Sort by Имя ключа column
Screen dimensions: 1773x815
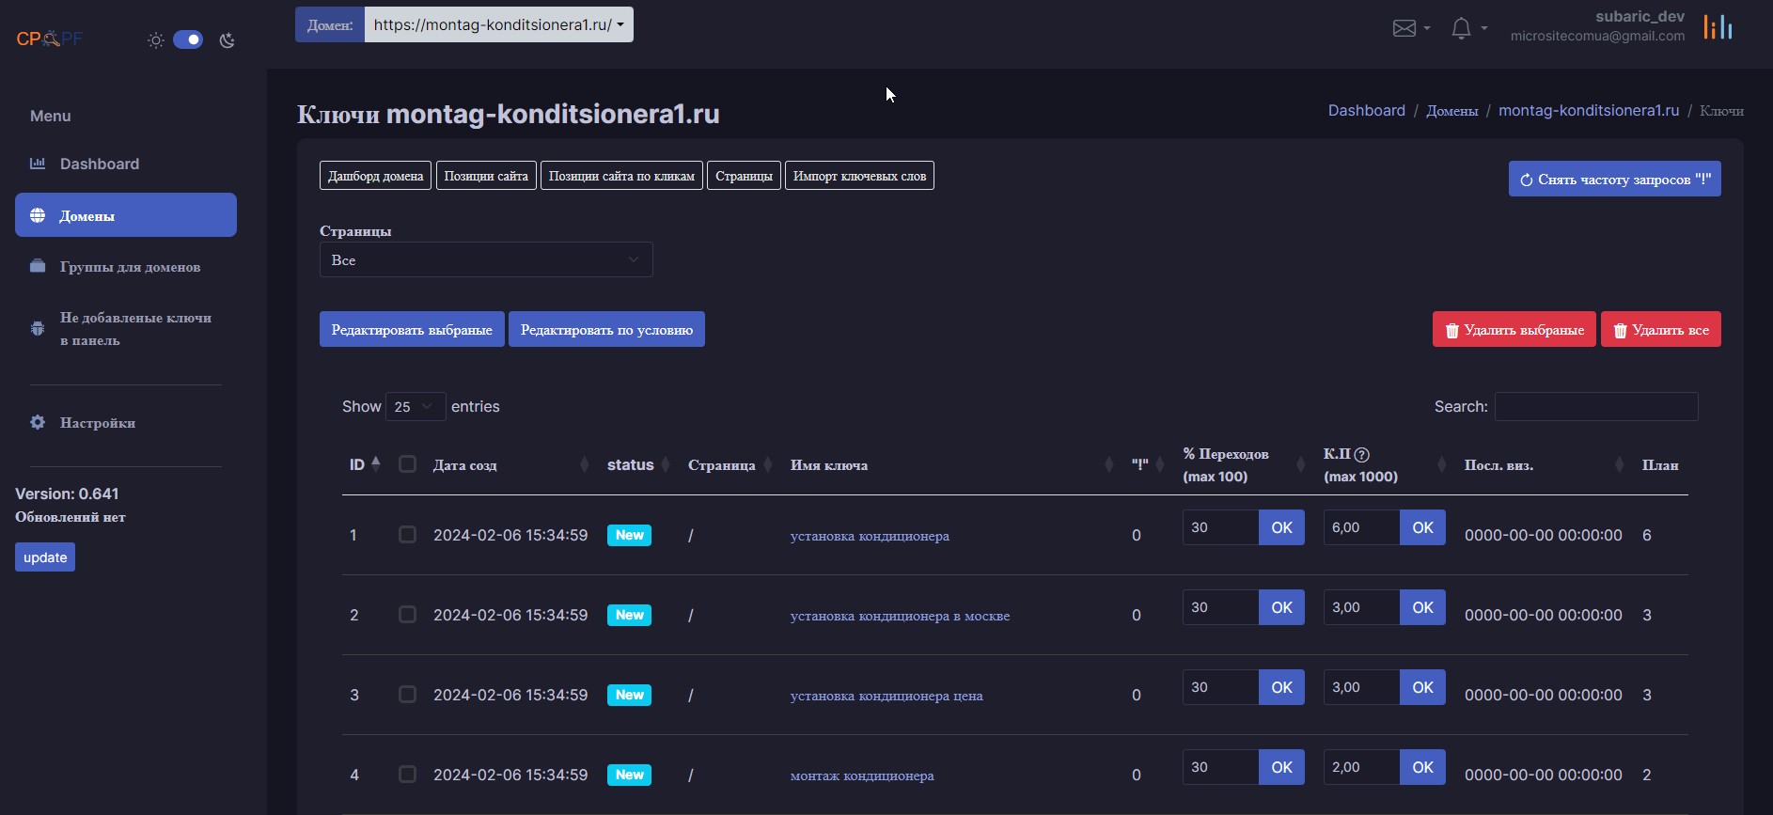pos(951,464)
